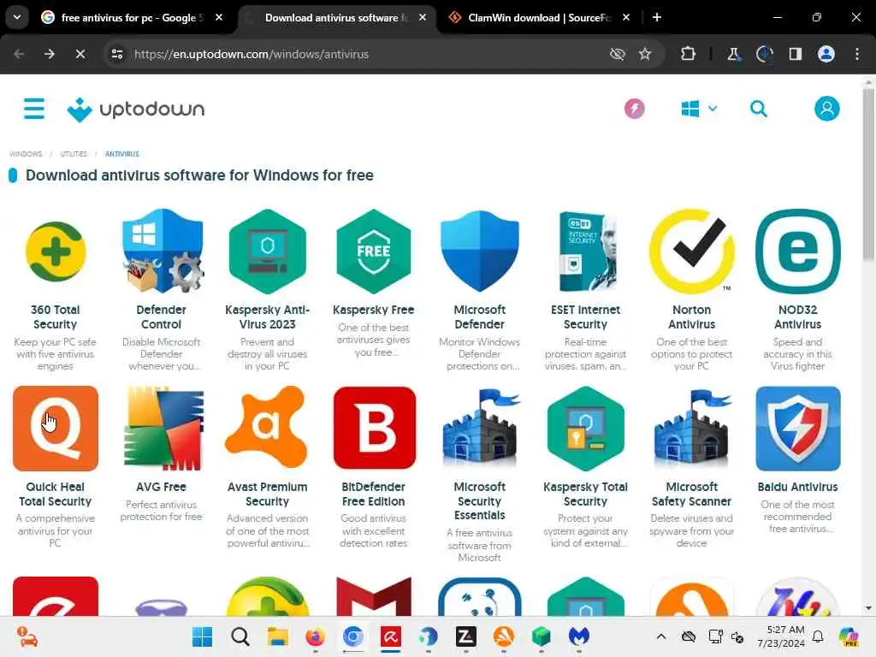Open the notifications bell
The image size is (876, 657).
818,636
